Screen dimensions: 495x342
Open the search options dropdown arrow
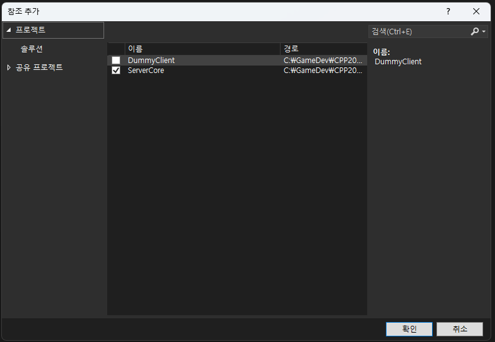484,32
